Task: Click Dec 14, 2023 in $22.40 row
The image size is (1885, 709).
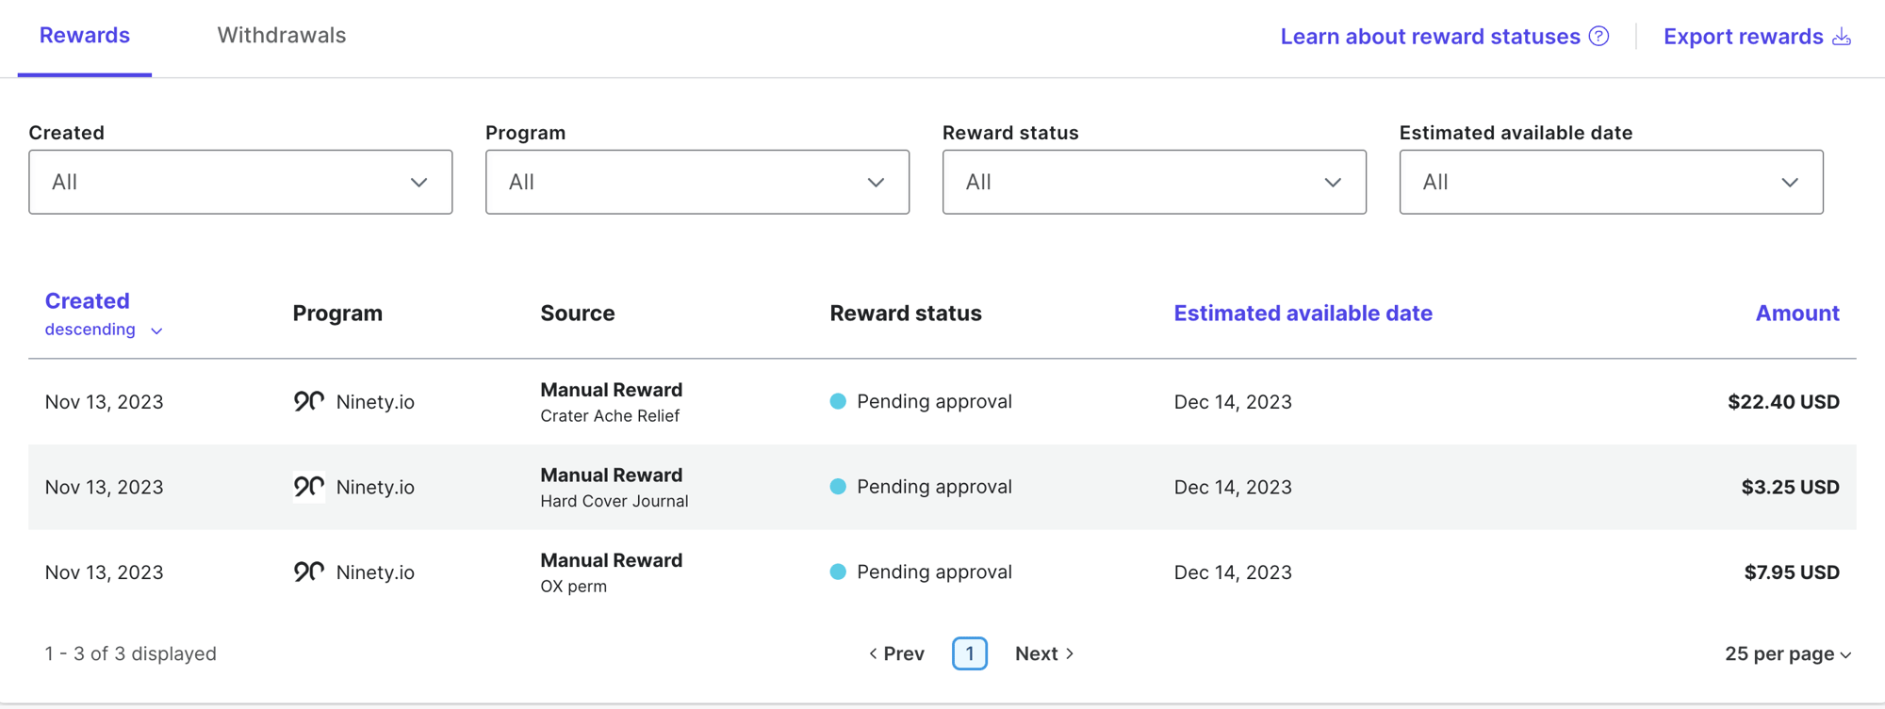Action: [1233, 402]
